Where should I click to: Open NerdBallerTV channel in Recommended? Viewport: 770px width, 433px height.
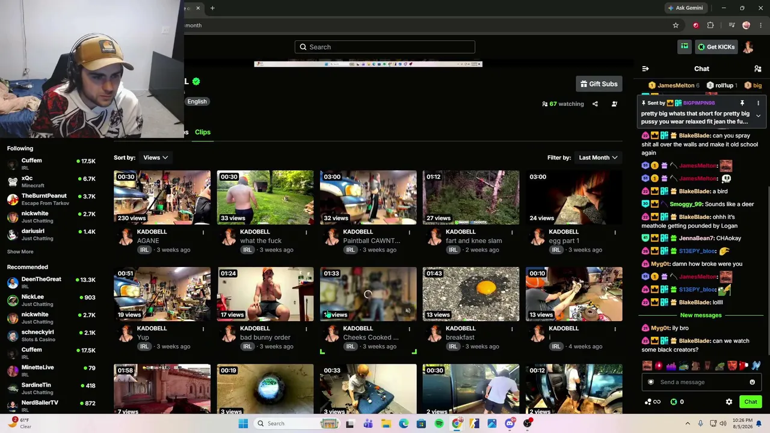[x=51, y=406]
